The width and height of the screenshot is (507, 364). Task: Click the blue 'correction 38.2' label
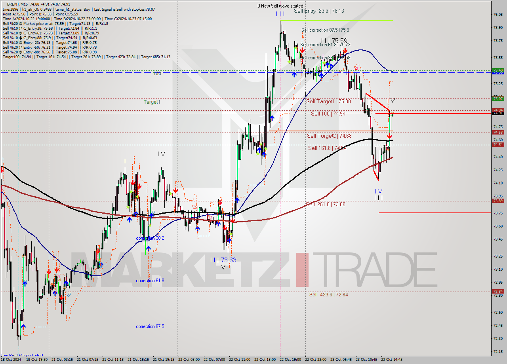150,238
